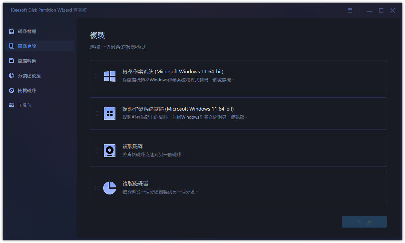Close the application window
The width and height of the screenshot is (405, 243).
(393, 10)
